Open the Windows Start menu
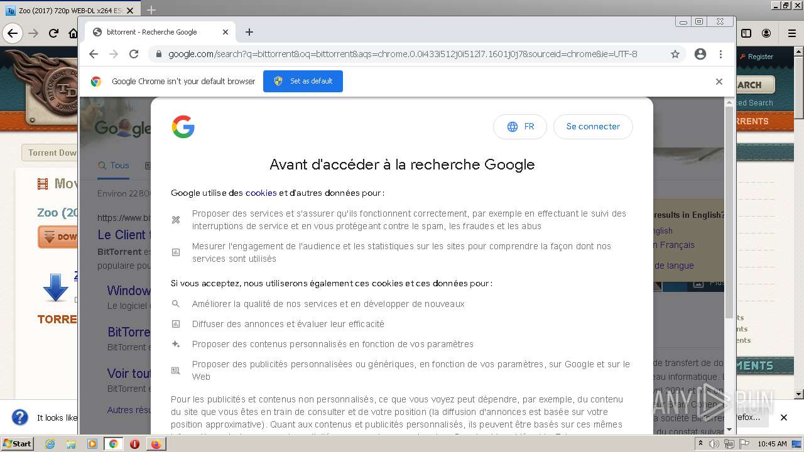 [17, 444]
